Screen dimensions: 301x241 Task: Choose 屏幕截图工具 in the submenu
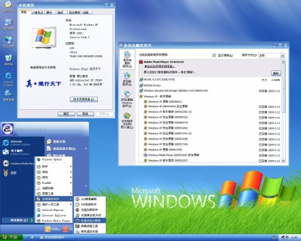[90, 226]
